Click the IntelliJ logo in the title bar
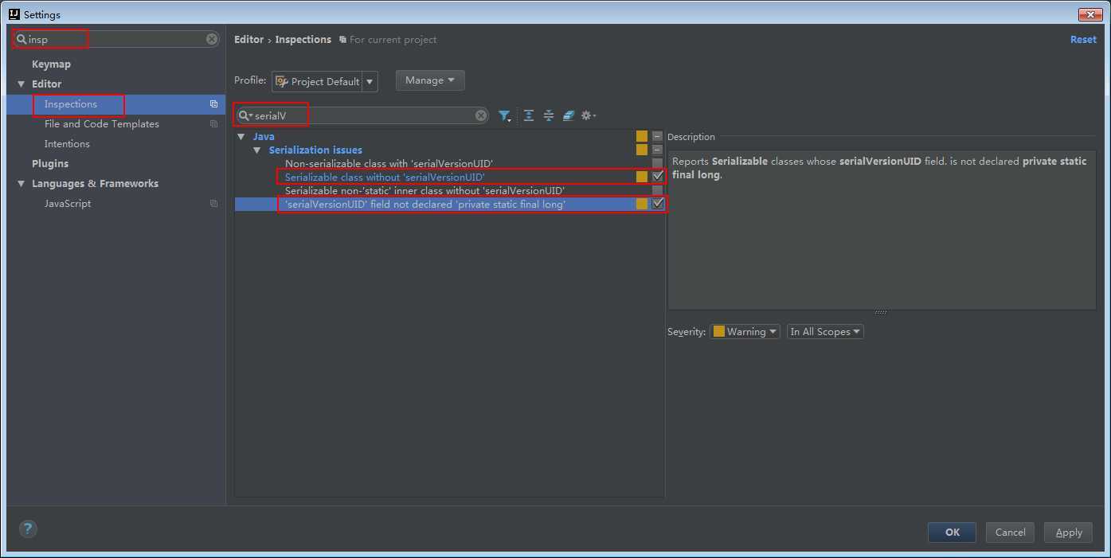Viewport: 1111px width, 558px height. (14, 14)
